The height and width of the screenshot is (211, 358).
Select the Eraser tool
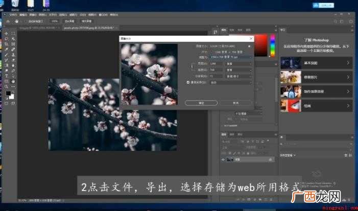[13, 60]
